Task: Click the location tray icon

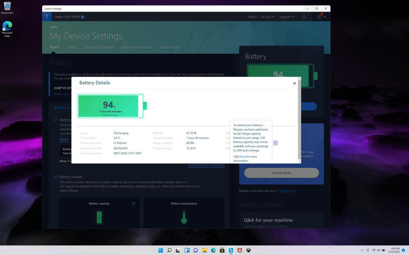Action: (x=368, y=250)
